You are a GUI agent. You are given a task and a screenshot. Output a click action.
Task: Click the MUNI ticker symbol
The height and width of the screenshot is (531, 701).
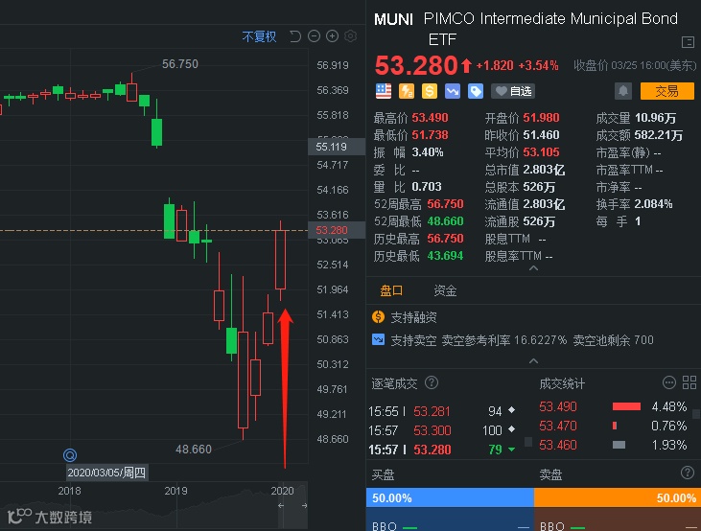[393, 19]
